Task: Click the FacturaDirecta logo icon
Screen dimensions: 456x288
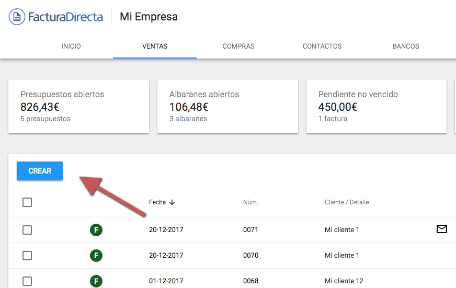Action: pos(17,17)
